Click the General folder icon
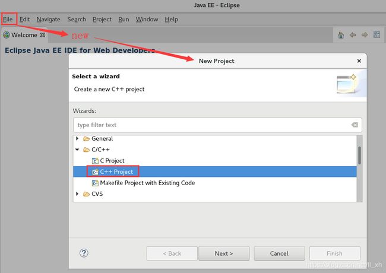Viewport: 386px width, 273px height. click(86, 139)
